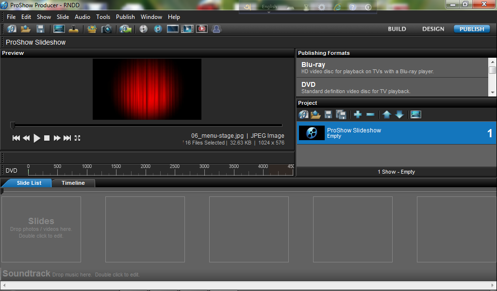
Task: Click the gear icon in the language bar
Action: (x=321, y=7)
